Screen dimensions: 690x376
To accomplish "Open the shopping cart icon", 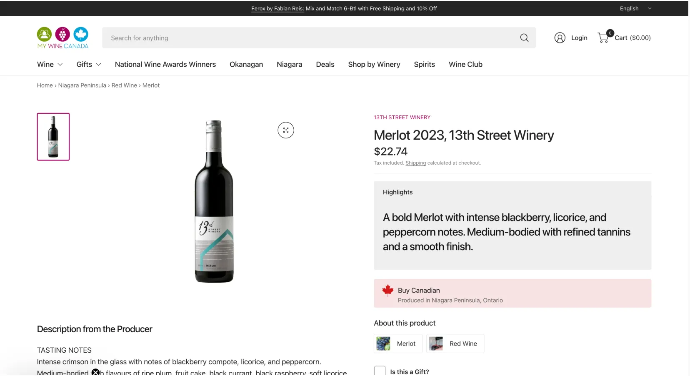I will coord(603,38).
